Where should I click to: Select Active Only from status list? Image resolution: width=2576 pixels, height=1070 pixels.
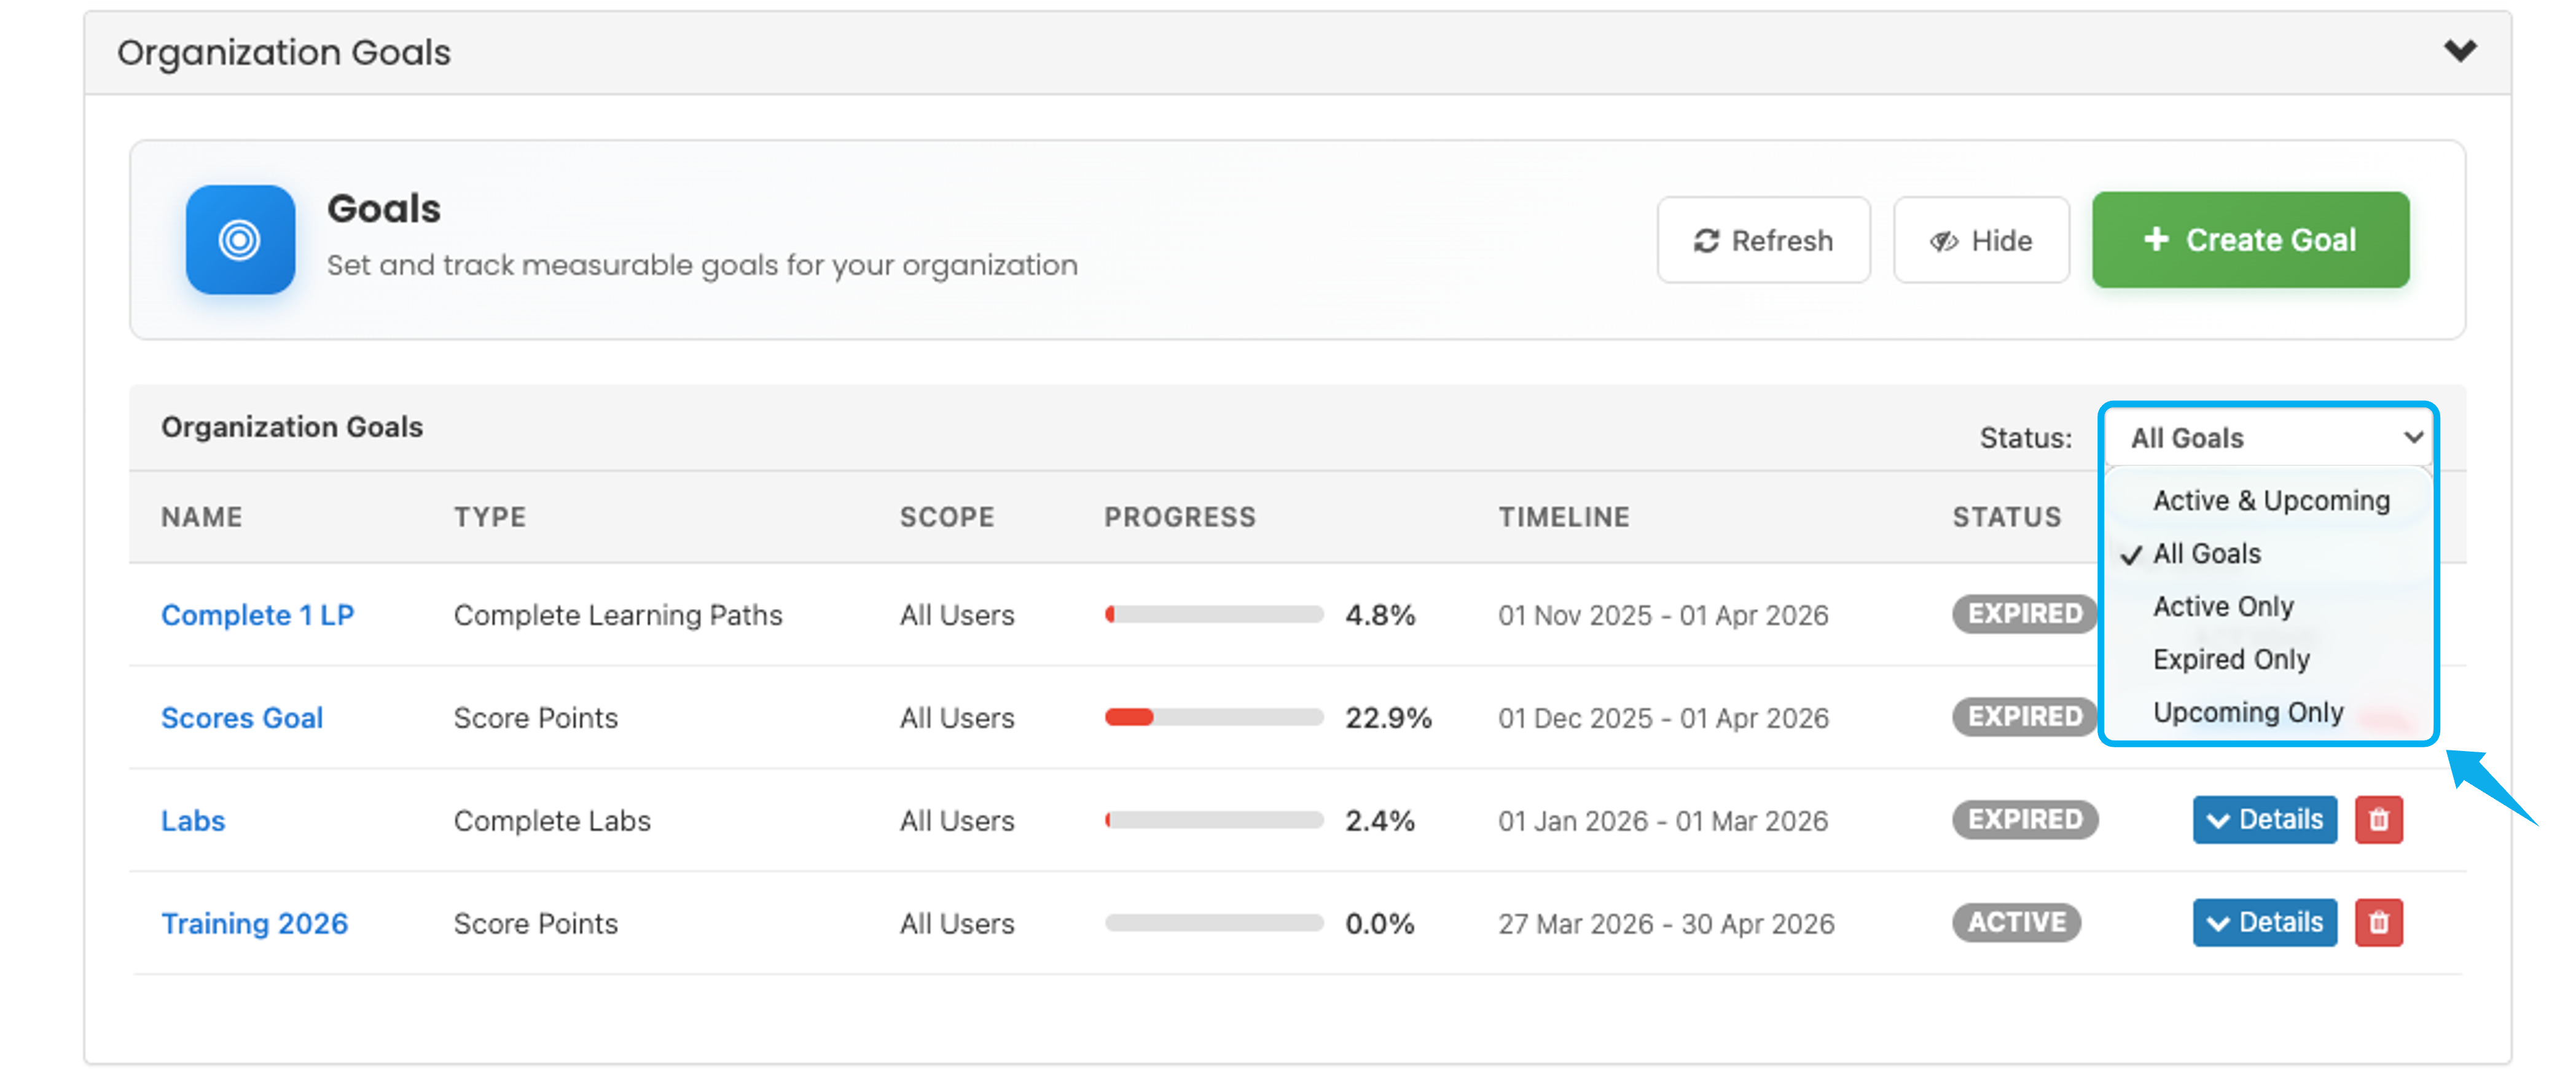click(2223, 607)
